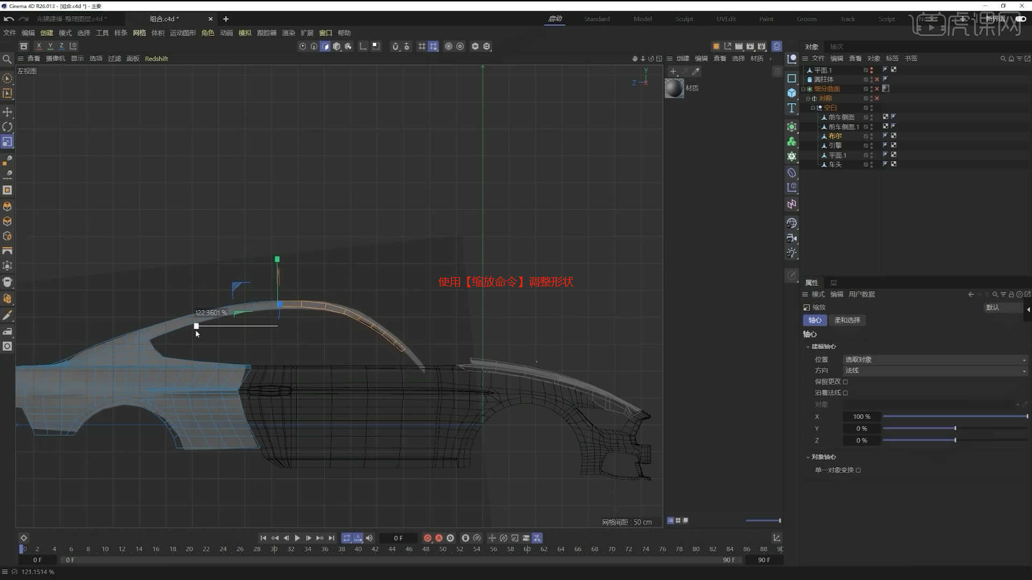Select the active Scale tool icon
1032x580 pixels.
(8, 142)
